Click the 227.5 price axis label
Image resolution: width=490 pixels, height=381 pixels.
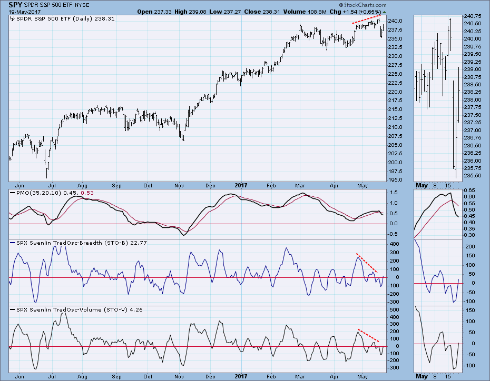[395, 65]
